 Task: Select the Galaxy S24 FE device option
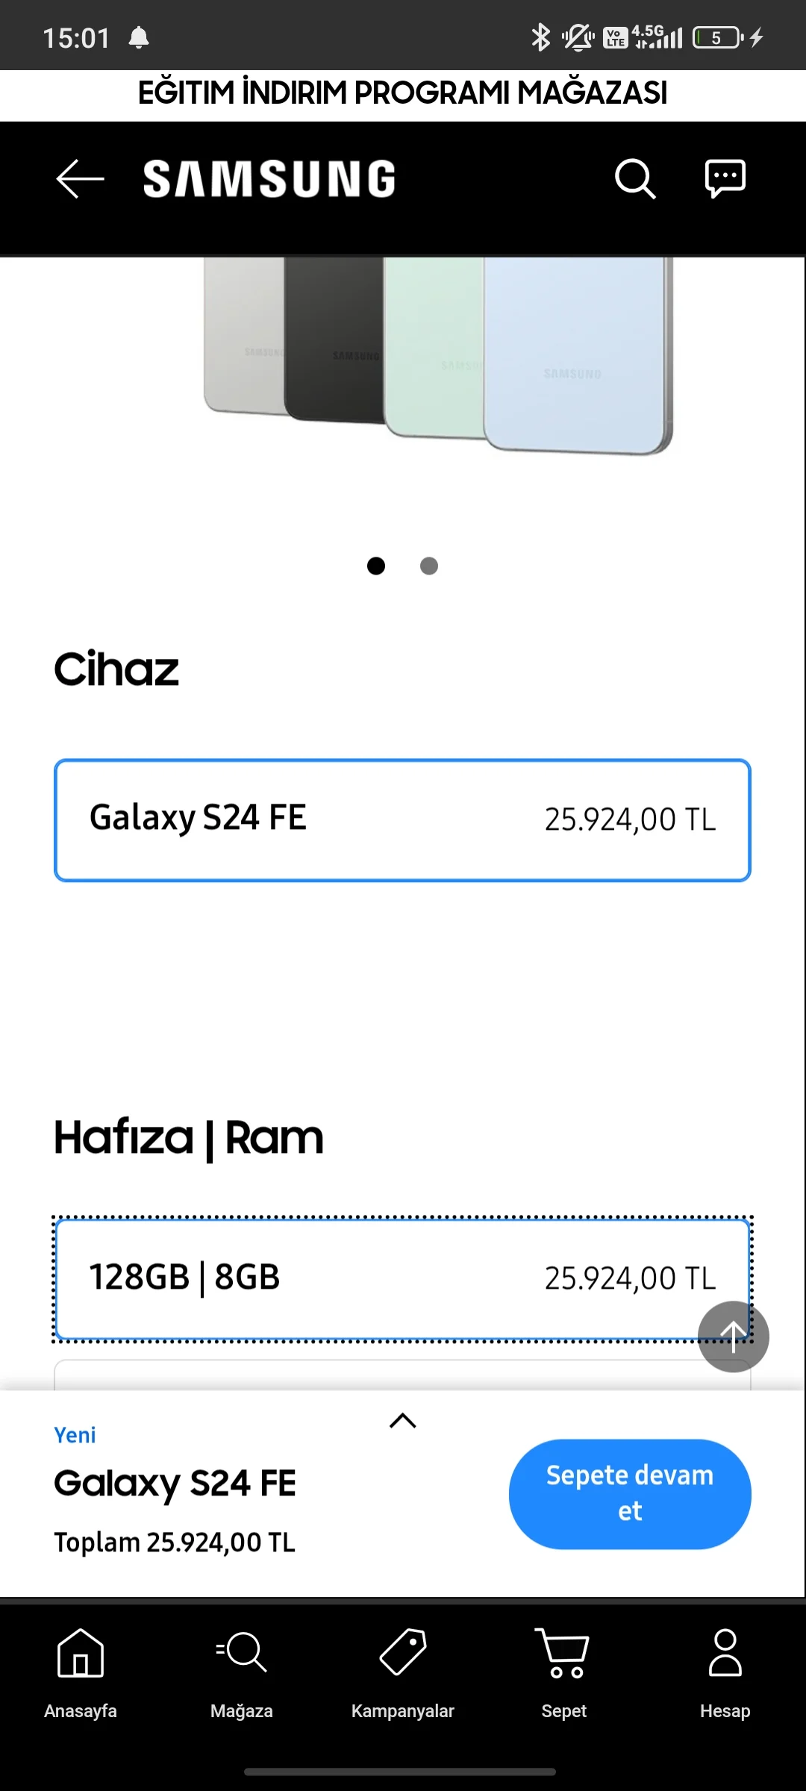[402, 820]
